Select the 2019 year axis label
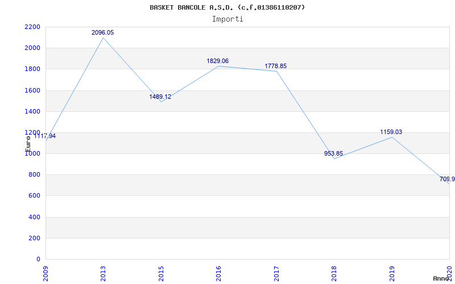 392,273
